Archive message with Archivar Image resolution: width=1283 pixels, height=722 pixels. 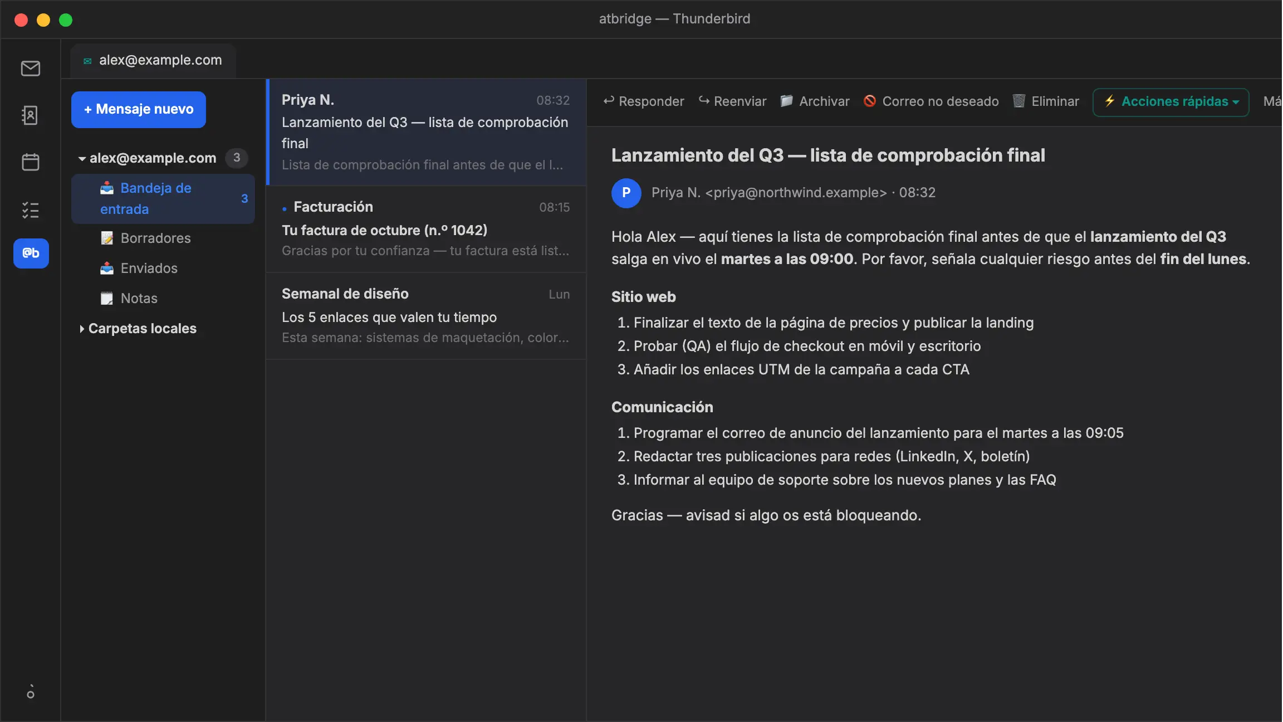pos(815,101)
